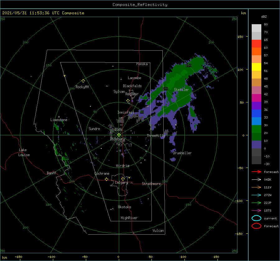Viewport: 280px width, 261px height.
Task: Click the Lake Louise label
Action: [x=24, y=152]
